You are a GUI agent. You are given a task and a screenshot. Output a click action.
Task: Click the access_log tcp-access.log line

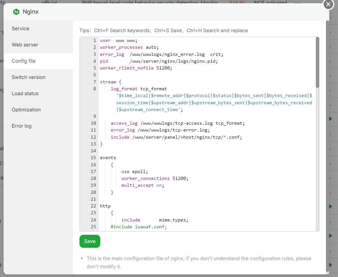pos(177,123)
